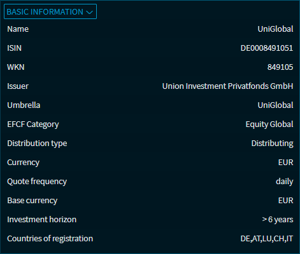Click the daily quote frequency value

click(285, 182)
